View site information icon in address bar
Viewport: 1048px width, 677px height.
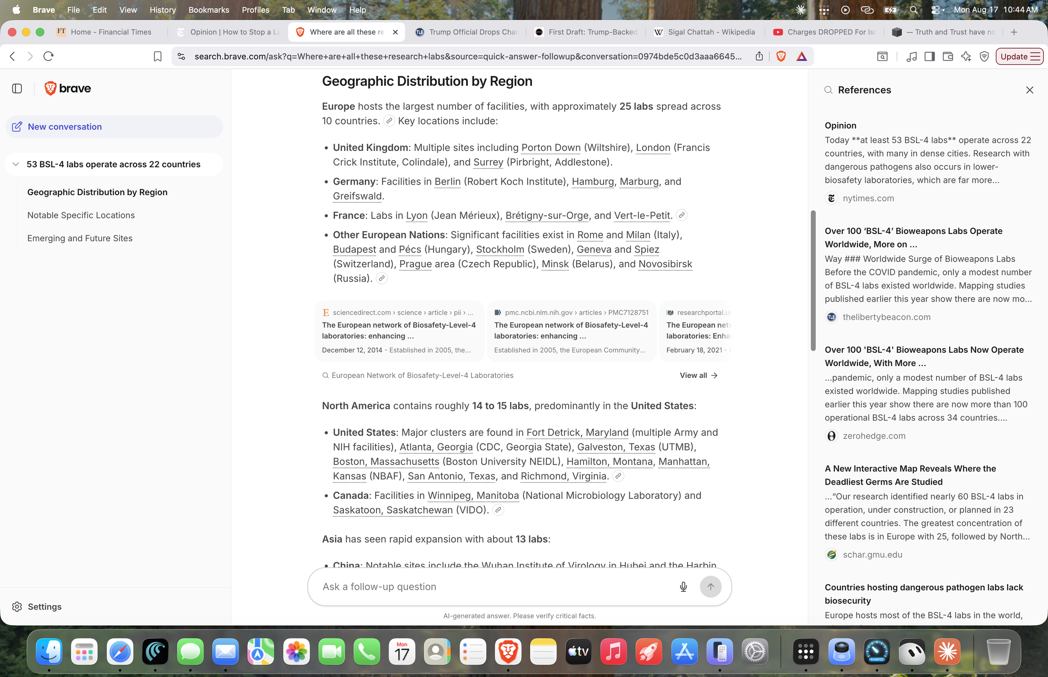click(x=181, y=56)
